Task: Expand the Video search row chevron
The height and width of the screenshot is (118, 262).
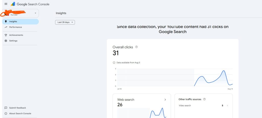Action: [227, 106]
